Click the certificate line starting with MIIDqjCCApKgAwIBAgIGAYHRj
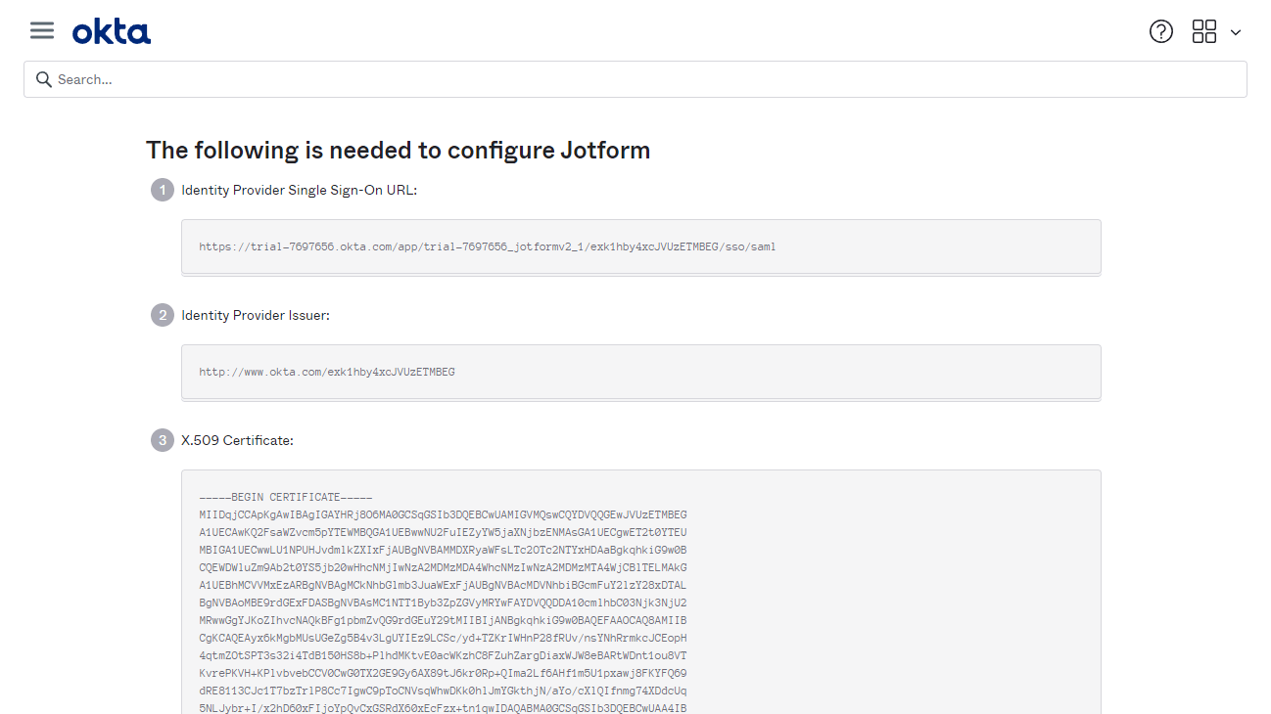 coord(443,514)
